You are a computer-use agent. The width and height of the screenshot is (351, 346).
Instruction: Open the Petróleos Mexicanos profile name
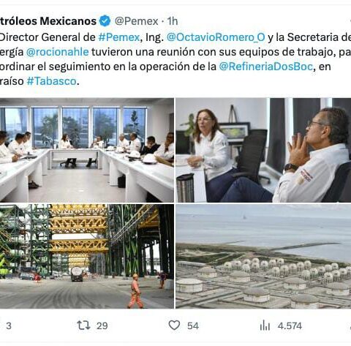click(x=48, y=21)
